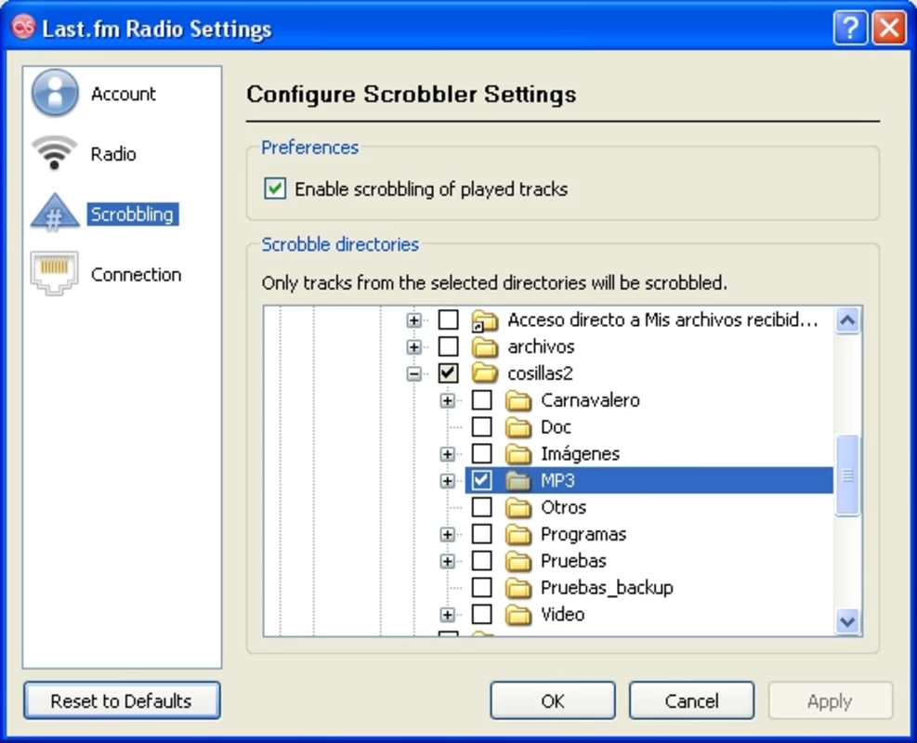Uncheck the cosillas2 folder checkbox
The height and width of the screenshot is (743, 917).
(x=448, y=373)
